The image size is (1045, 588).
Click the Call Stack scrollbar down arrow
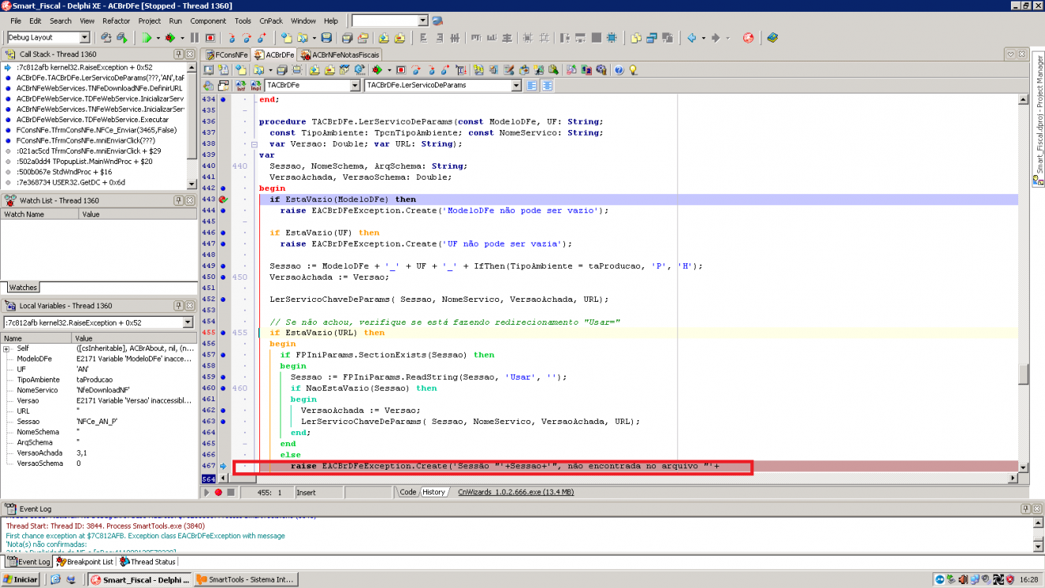(x=192, y=184)
